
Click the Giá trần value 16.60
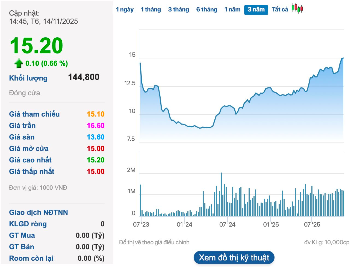pyautogui.click(x=96, y=126)
